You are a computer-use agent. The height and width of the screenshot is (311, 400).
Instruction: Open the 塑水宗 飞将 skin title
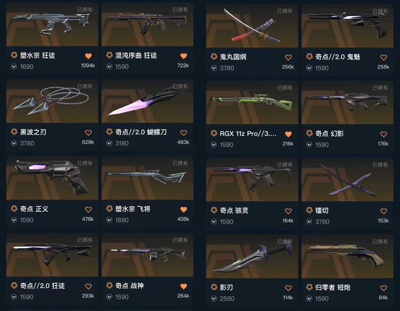pyautogui.click(x=133, y=209)
